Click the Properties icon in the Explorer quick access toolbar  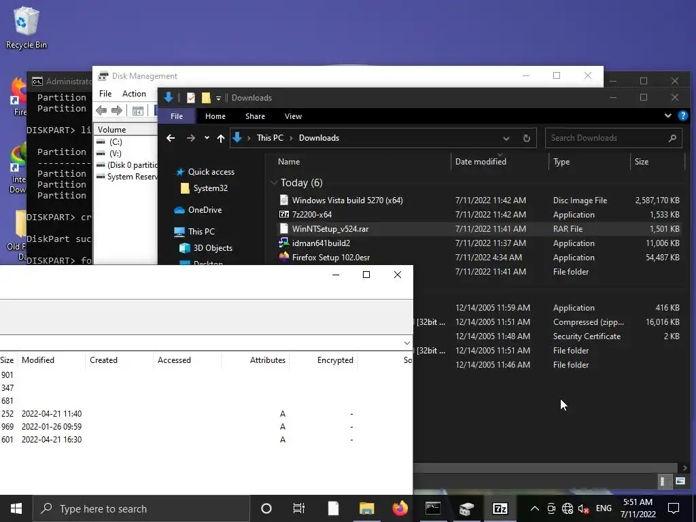pyautogui.click(x=191, y=98)
